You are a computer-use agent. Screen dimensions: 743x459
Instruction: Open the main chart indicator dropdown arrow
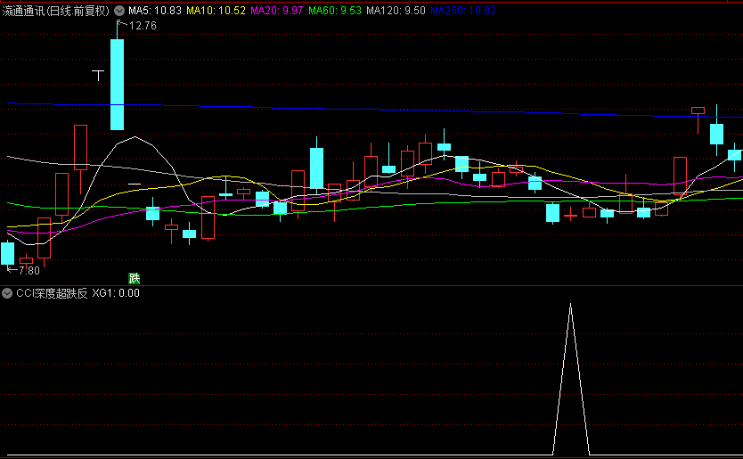pos(119,11)
